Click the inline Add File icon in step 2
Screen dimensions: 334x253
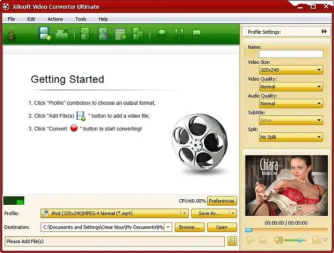(81, 115)
